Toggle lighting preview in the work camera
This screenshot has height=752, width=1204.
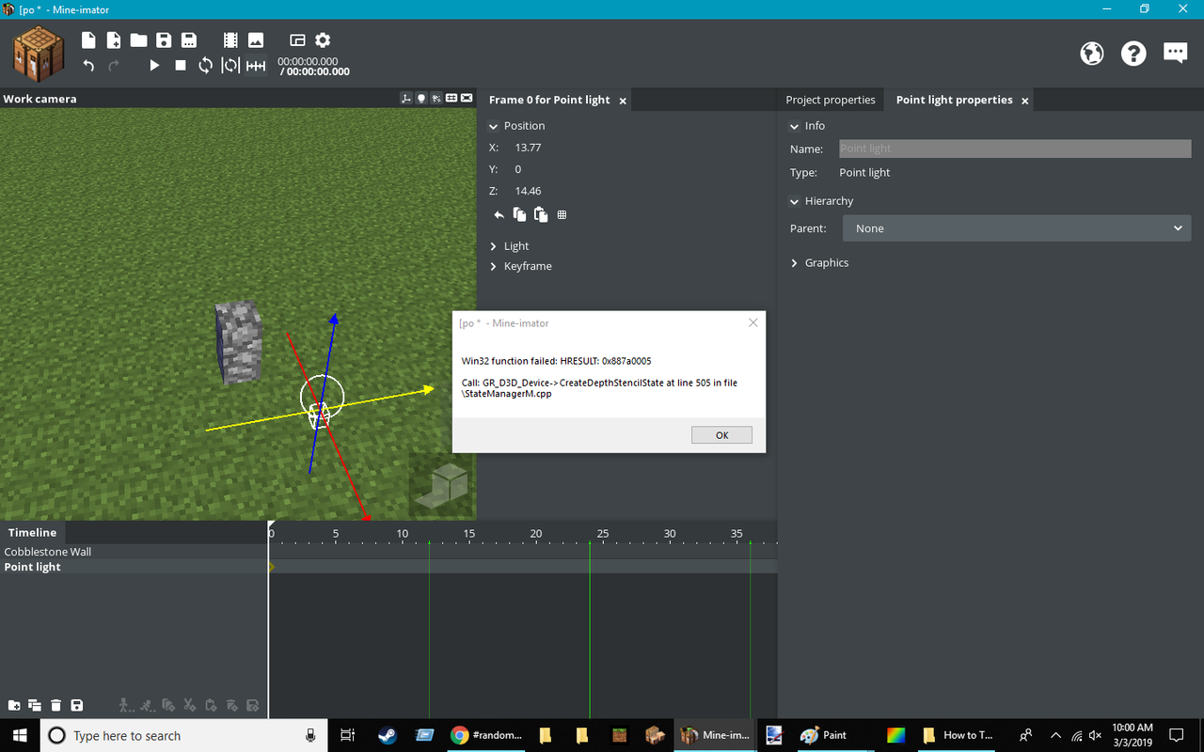tap(420, 98)
